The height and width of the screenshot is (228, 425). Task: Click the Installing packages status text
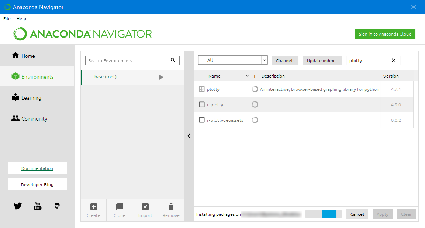218,214
